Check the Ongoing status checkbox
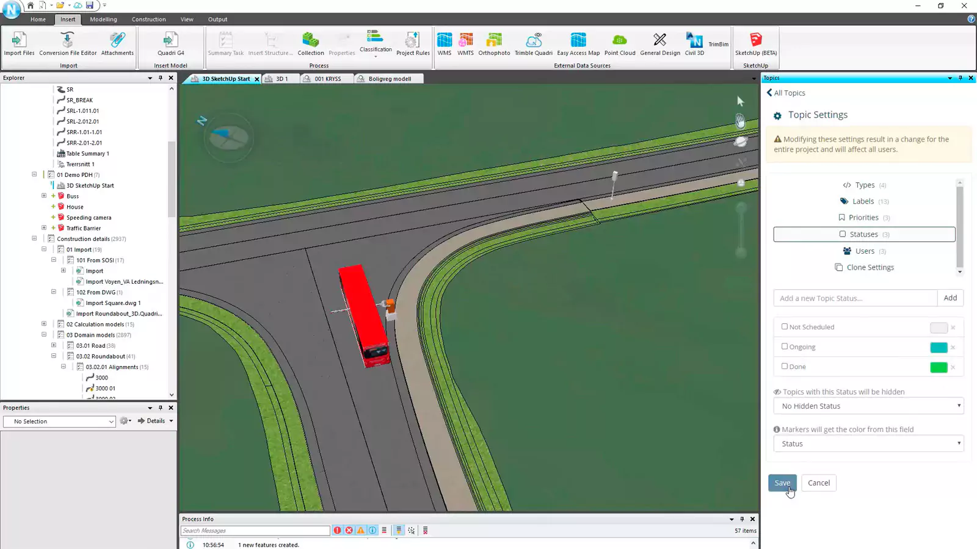Viewport: 977px width, 549px height. click(x=785, y=346)
